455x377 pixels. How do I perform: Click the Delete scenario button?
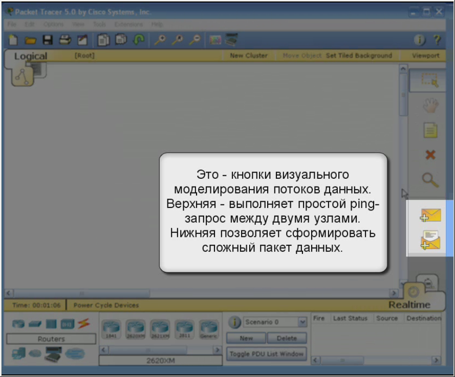(287, 338)
